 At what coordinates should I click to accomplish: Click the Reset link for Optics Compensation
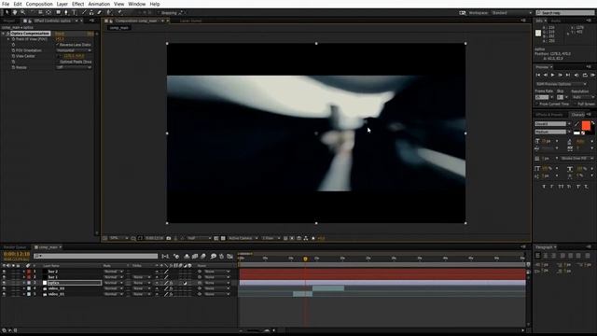coord(60,34)
